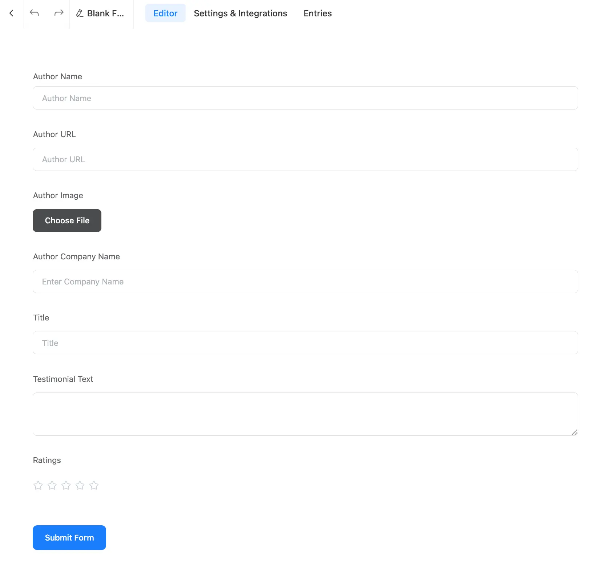
Task: Click the back arrow icon
Action: click(12, 13)
